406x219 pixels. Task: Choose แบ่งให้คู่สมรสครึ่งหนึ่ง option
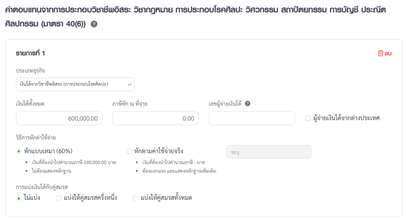59,198
